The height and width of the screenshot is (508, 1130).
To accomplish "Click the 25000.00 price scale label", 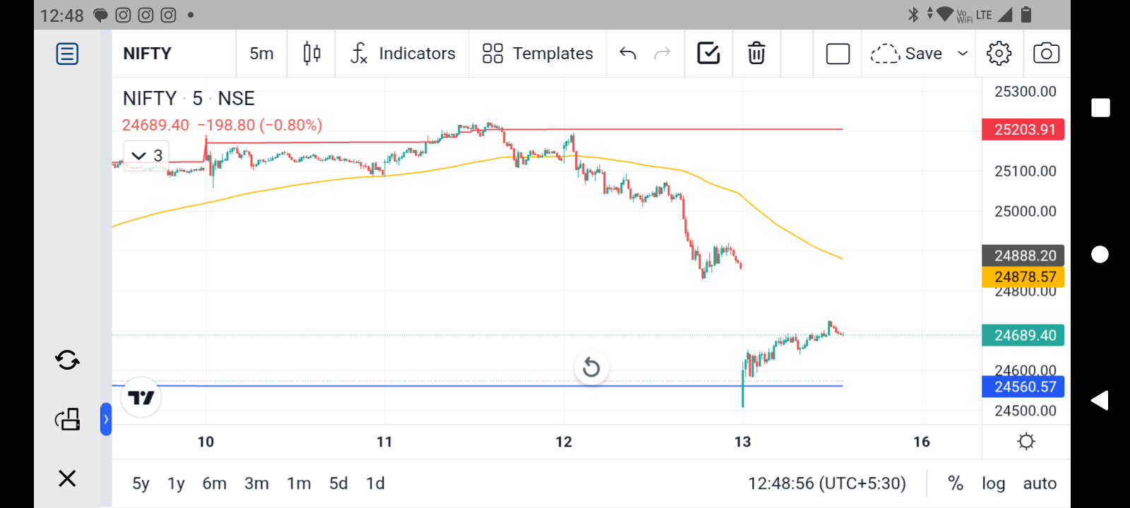I will tap(1025, 212).
